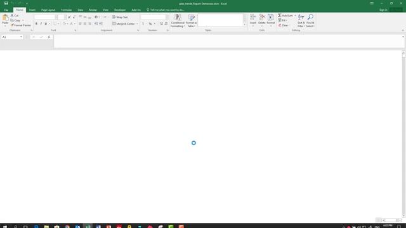Screen dimensions: 406x228
Task: Open Alignment dialog launcher
Action: point(138,30)
